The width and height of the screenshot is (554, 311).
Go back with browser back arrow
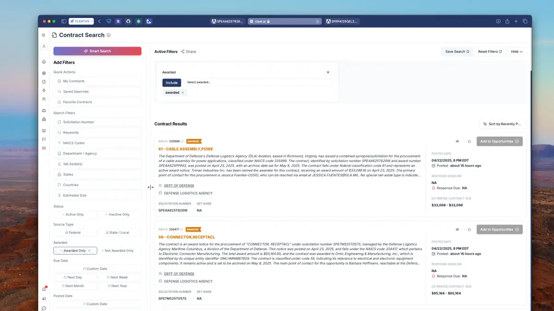tap(100, 21)
